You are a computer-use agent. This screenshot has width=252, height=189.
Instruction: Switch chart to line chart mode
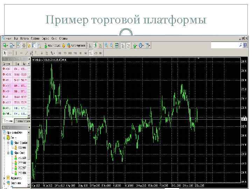click(100, 45)
